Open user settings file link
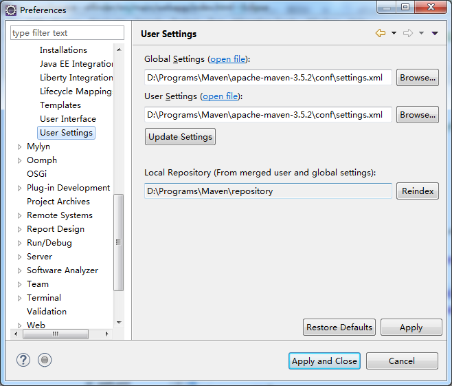452x386 pixels. point(221,96)
